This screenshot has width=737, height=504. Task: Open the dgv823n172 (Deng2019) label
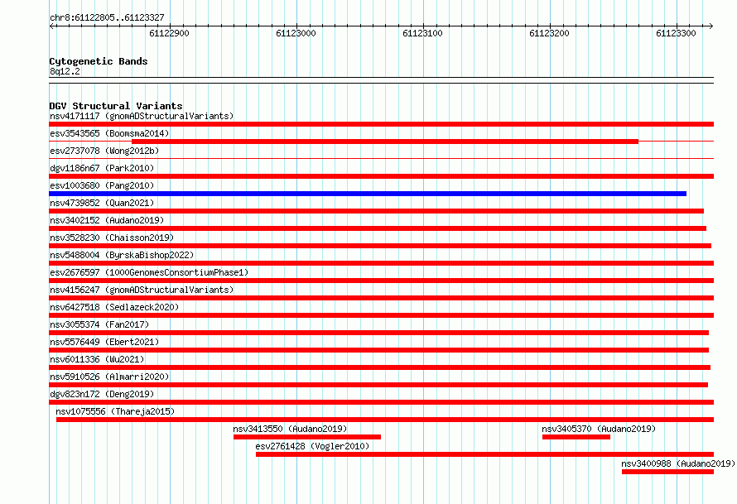click(x=102, y=394)
